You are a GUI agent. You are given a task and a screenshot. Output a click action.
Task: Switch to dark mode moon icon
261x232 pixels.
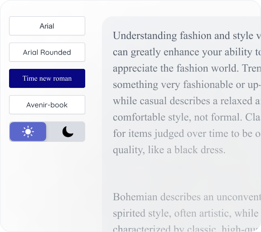pyautogui.click(x=68, y=132)
